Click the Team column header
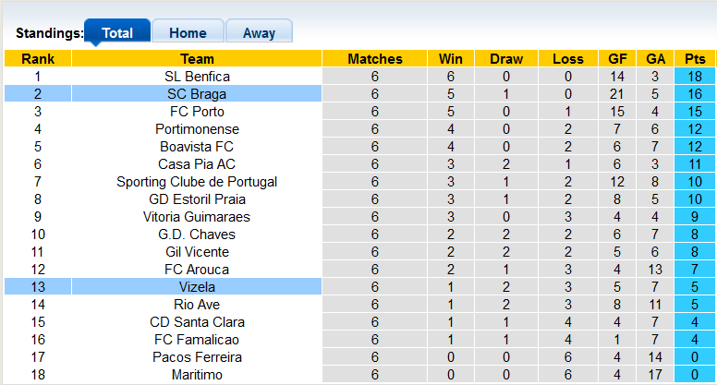 (x=197, y=59)
